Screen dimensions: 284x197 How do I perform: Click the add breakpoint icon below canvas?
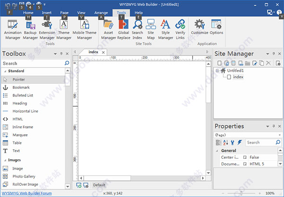pos(79,185)
